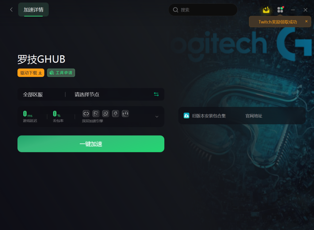Click the cloud icon beside 旧版本安装包合集

point(186,115)
